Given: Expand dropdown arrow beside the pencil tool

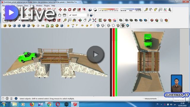Looking at the screenshot, I should [19, 20].
